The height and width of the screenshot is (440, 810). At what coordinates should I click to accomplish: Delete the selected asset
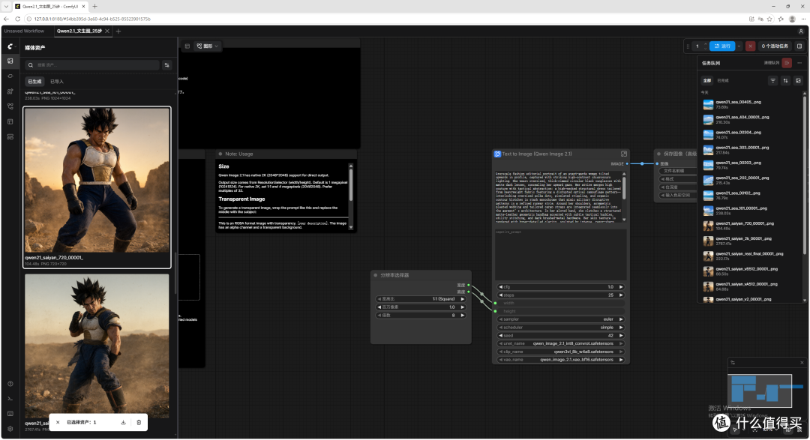139,422
